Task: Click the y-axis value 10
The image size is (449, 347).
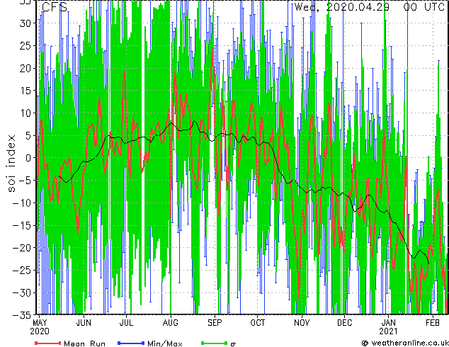Action: point(25,113)
